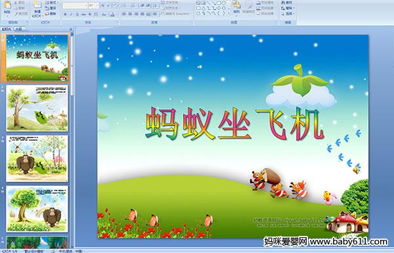Apply the Font Color icon with the underlined A

(x=112, y=14)
